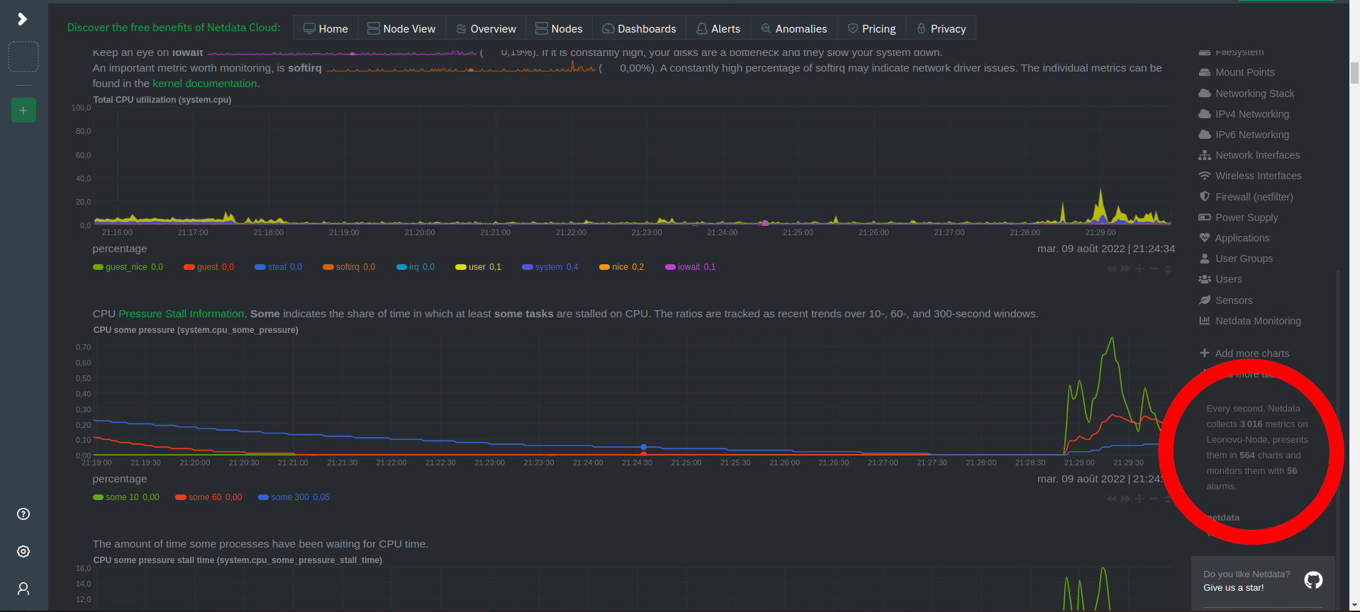Toggle guest_nice dimension in CPU legend
The height and width of the screenshot is (612, 1360).
click(128, 267)
